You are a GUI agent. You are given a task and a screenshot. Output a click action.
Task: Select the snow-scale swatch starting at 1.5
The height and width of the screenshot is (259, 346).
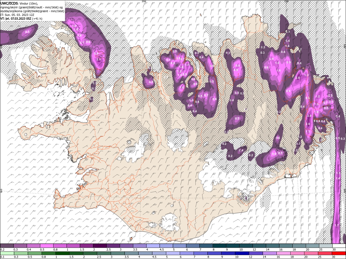(86, 246)
